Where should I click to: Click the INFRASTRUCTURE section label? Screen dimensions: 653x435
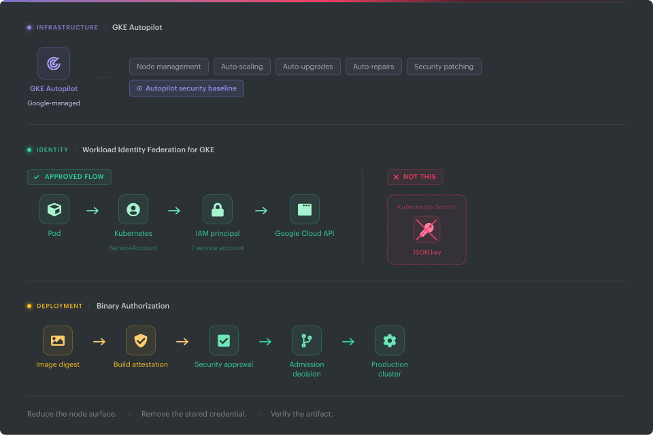pos(67,27)
